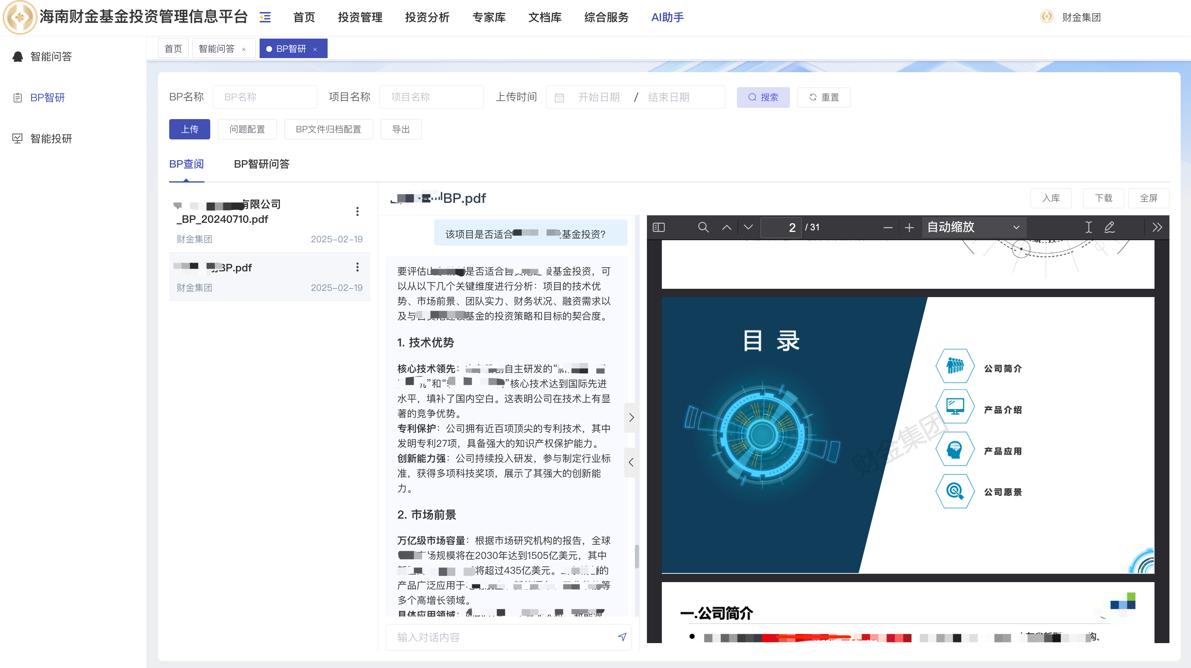Click the 公司简介 hexagon icon in PDF
1191x668 pixels.
click(x=955, y=366)
